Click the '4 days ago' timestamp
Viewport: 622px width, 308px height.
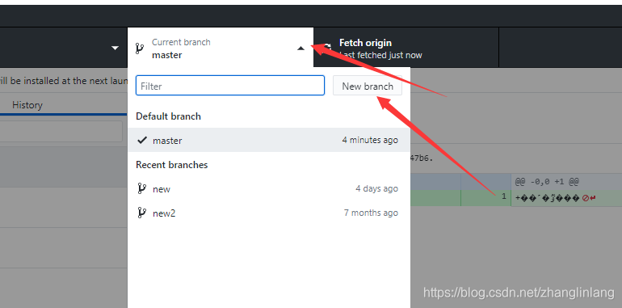click(x=376, y=188)
